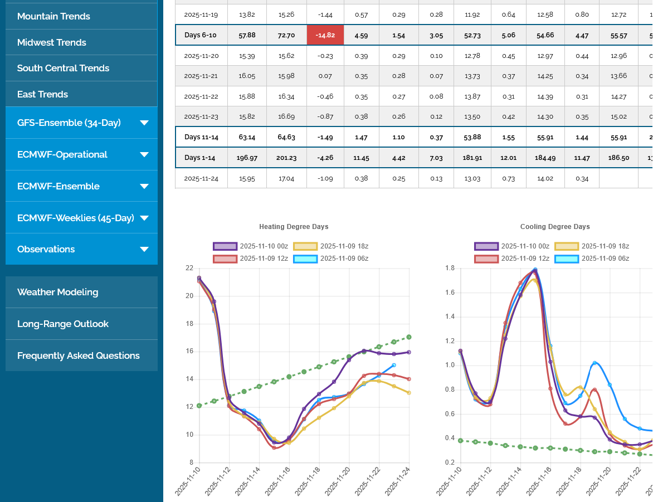Open Mountain Trends page
653x502 pixels.
point(53,16)
